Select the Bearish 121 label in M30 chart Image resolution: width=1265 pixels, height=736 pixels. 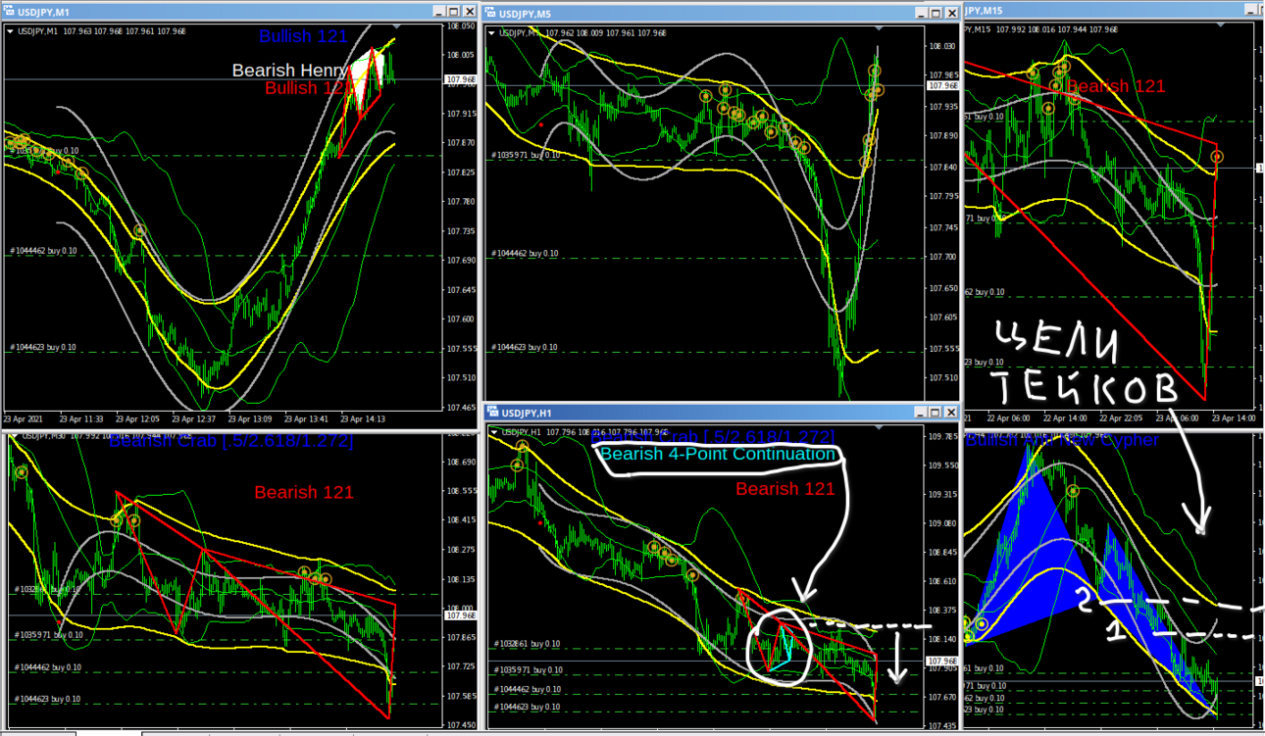pos(304,492)
